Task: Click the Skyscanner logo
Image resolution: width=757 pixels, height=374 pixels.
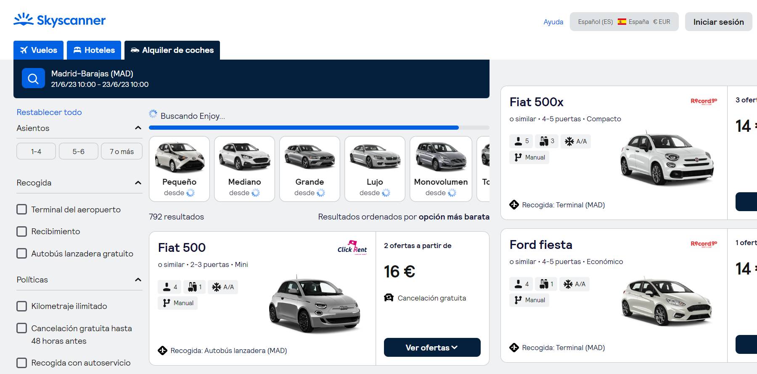Action: point(60,20)
